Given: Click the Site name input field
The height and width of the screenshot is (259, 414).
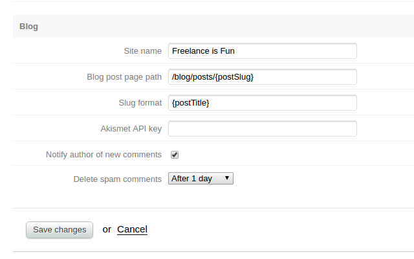Looking at the screenshot, I should (262, 51).
